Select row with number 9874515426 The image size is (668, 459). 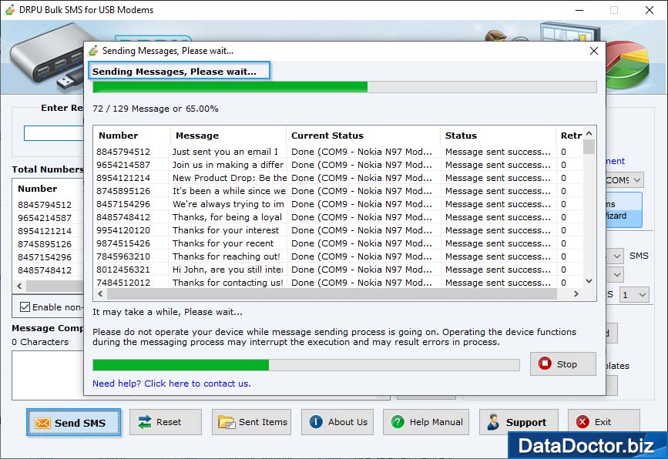[x=339, y=243]
